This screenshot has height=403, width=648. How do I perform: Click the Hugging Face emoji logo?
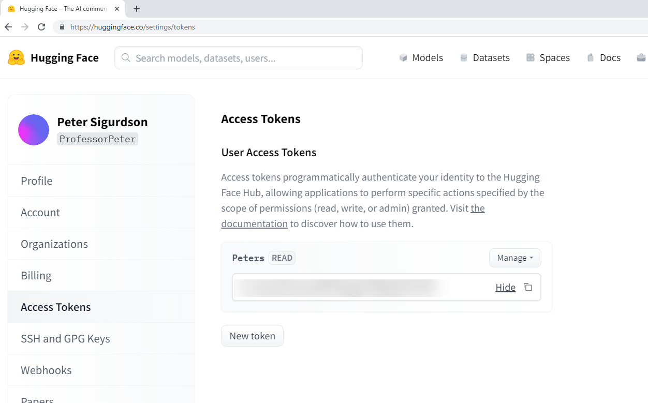coord(16,57)
